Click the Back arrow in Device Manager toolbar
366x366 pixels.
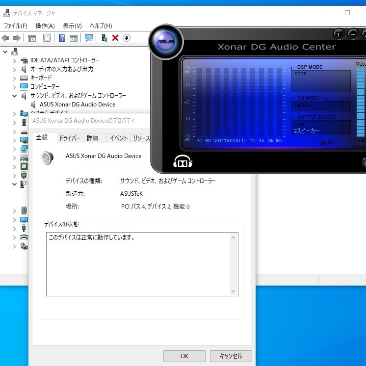tap(5, 38)
